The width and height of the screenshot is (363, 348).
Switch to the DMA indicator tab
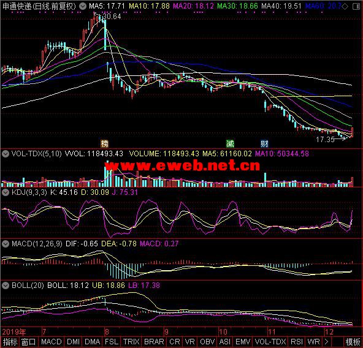pos(93,342)
